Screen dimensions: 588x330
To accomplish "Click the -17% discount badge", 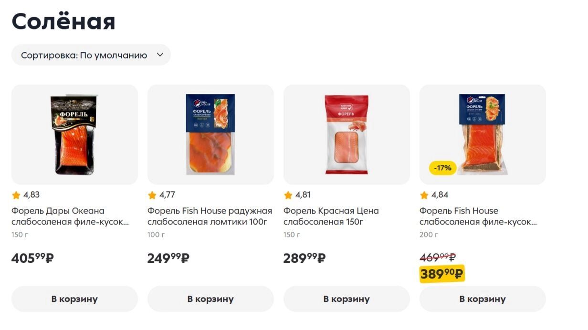I will point(443,168).
